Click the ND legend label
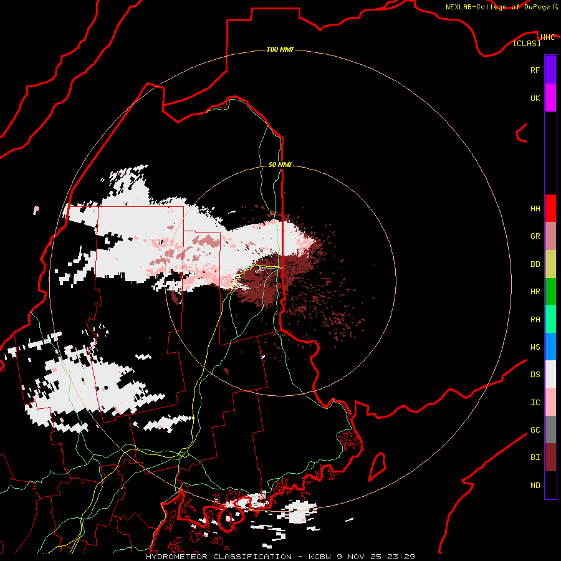The image size is (561, 561). coord(535,486)
